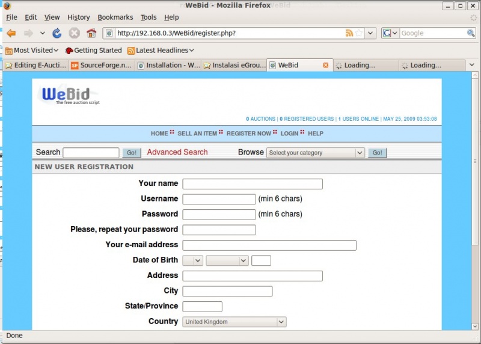Expand the Select your category dropdown
This screenshot has width=481, height=344.
click(316, 153)
